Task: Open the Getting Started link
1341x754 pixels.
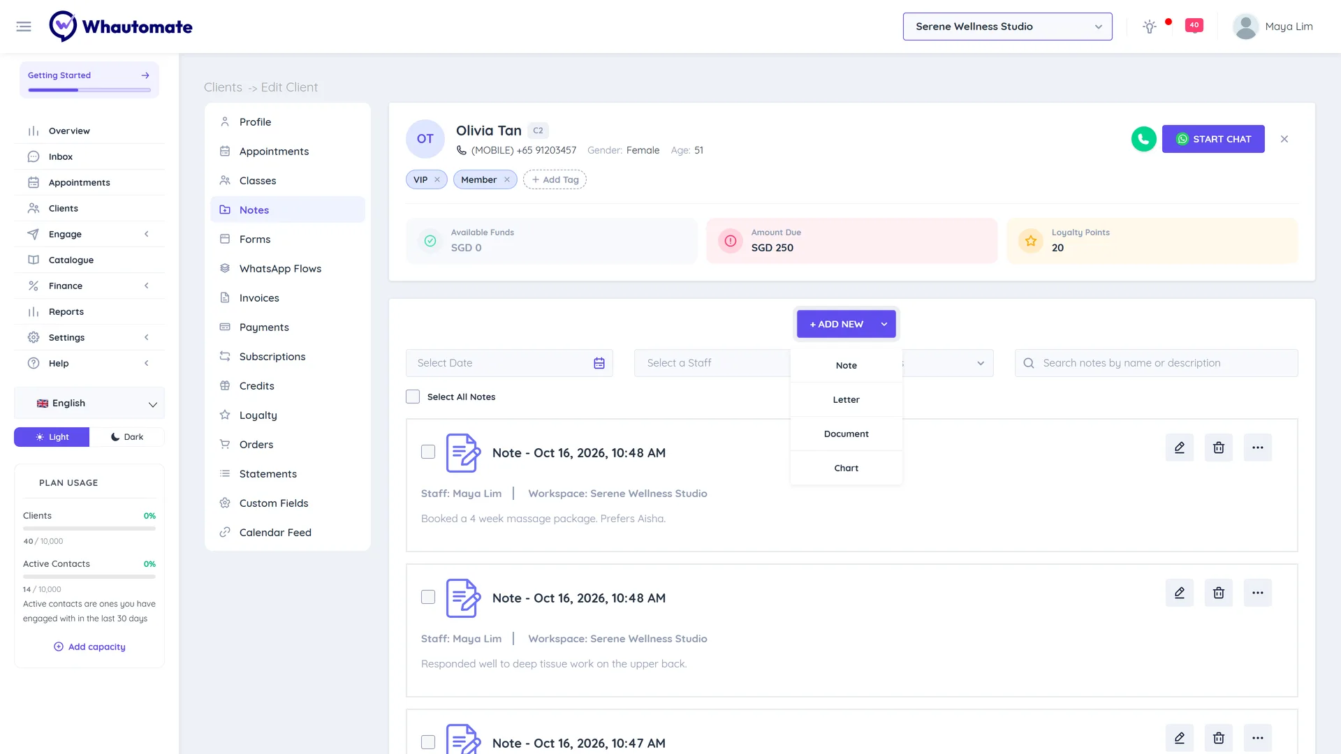Action: coord(89,75)
